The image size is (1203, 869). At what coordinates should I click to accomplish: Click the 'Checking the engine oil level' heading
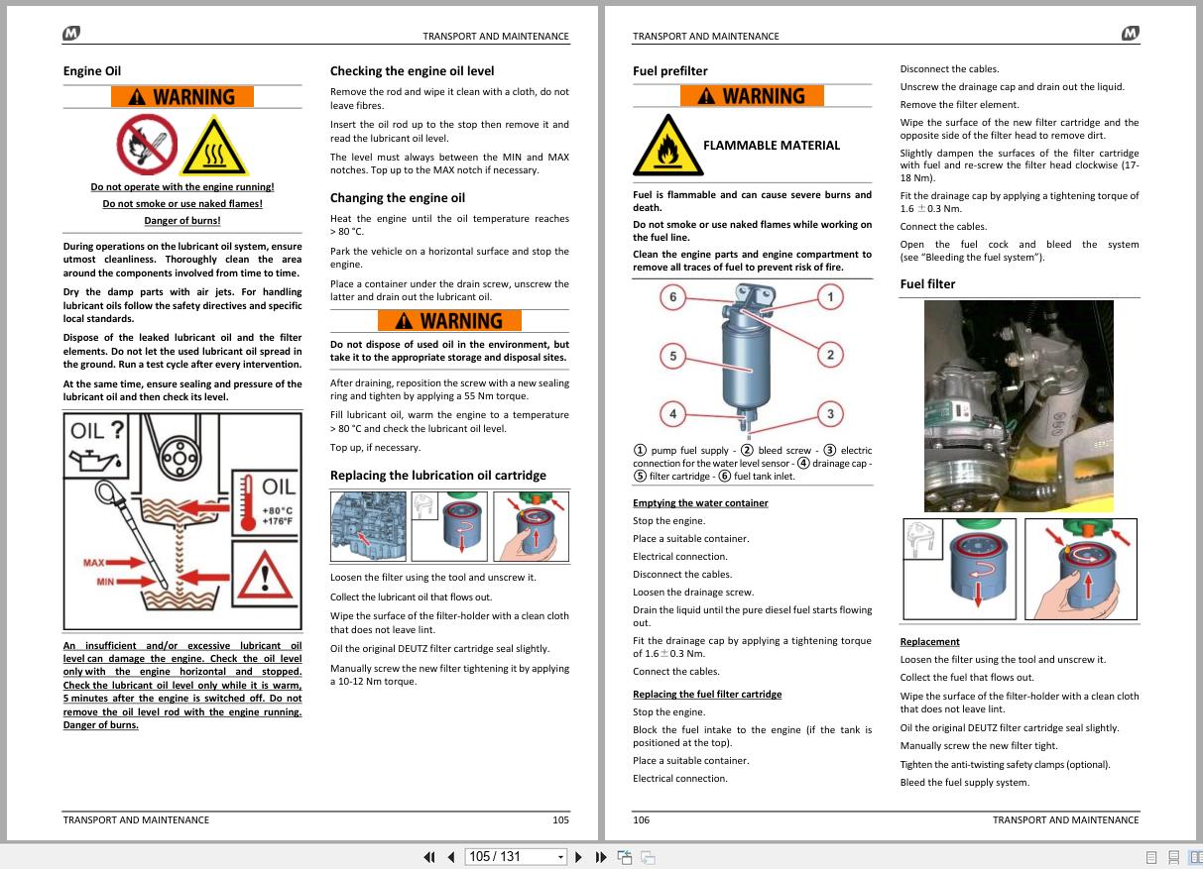click(412, 71)
